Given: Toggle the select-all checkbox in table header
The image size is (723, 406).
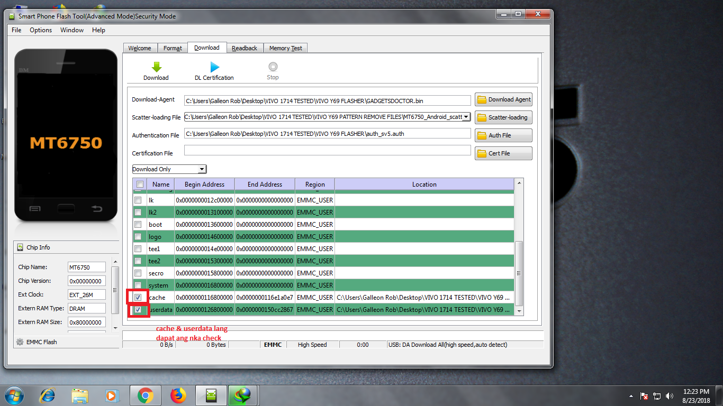Looking at the screenshot, I should point(140,184).
